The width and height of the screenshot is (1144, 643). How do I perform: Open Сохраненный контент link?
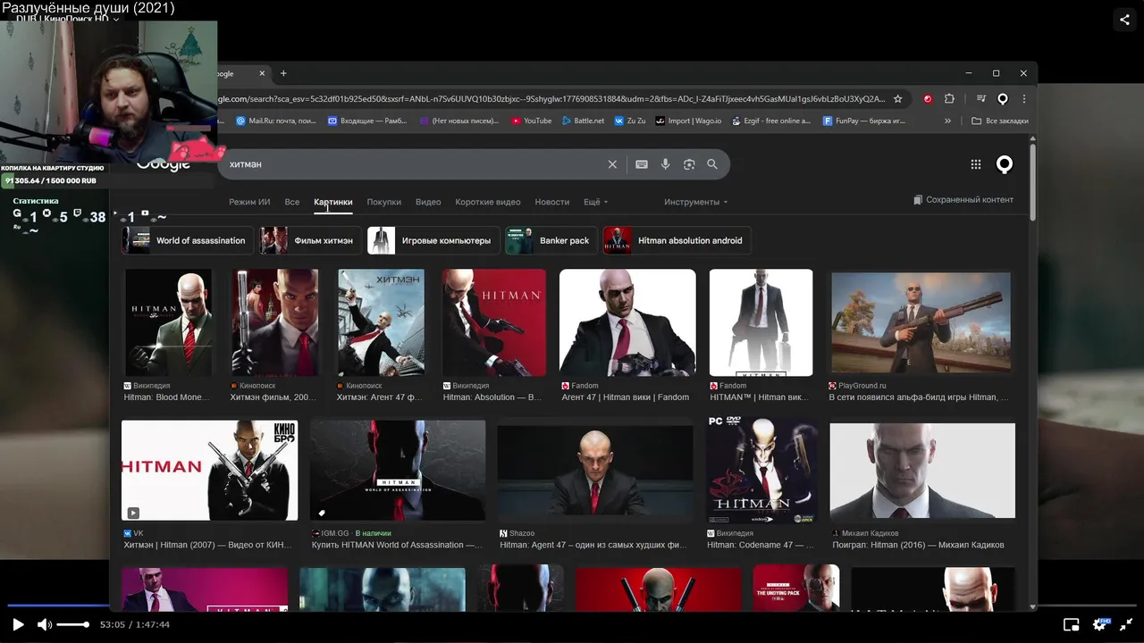click(x=963, y=200)
